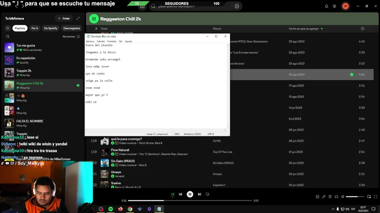The height and width of the screenshot is (213, 380).
Task: Click Sin Gato (MIAU!) album cover
Action: [x=105, y=163]
